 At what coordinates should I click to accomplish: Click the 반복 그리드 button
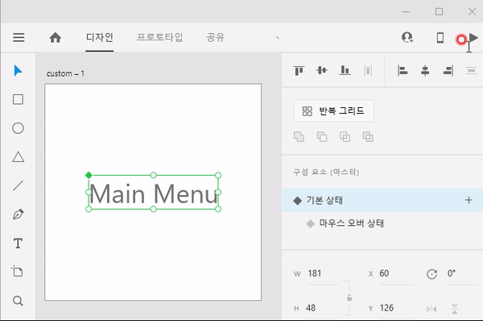tap(333, 110)
